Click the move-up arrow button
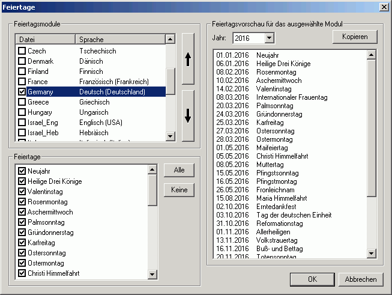Image resolution: width=392 pixels, height=295 pixels. click(188, 59)
